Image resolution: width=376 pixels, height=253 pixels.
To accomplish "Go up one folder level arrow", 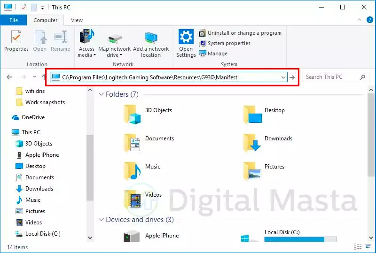I will pos(43,77).
